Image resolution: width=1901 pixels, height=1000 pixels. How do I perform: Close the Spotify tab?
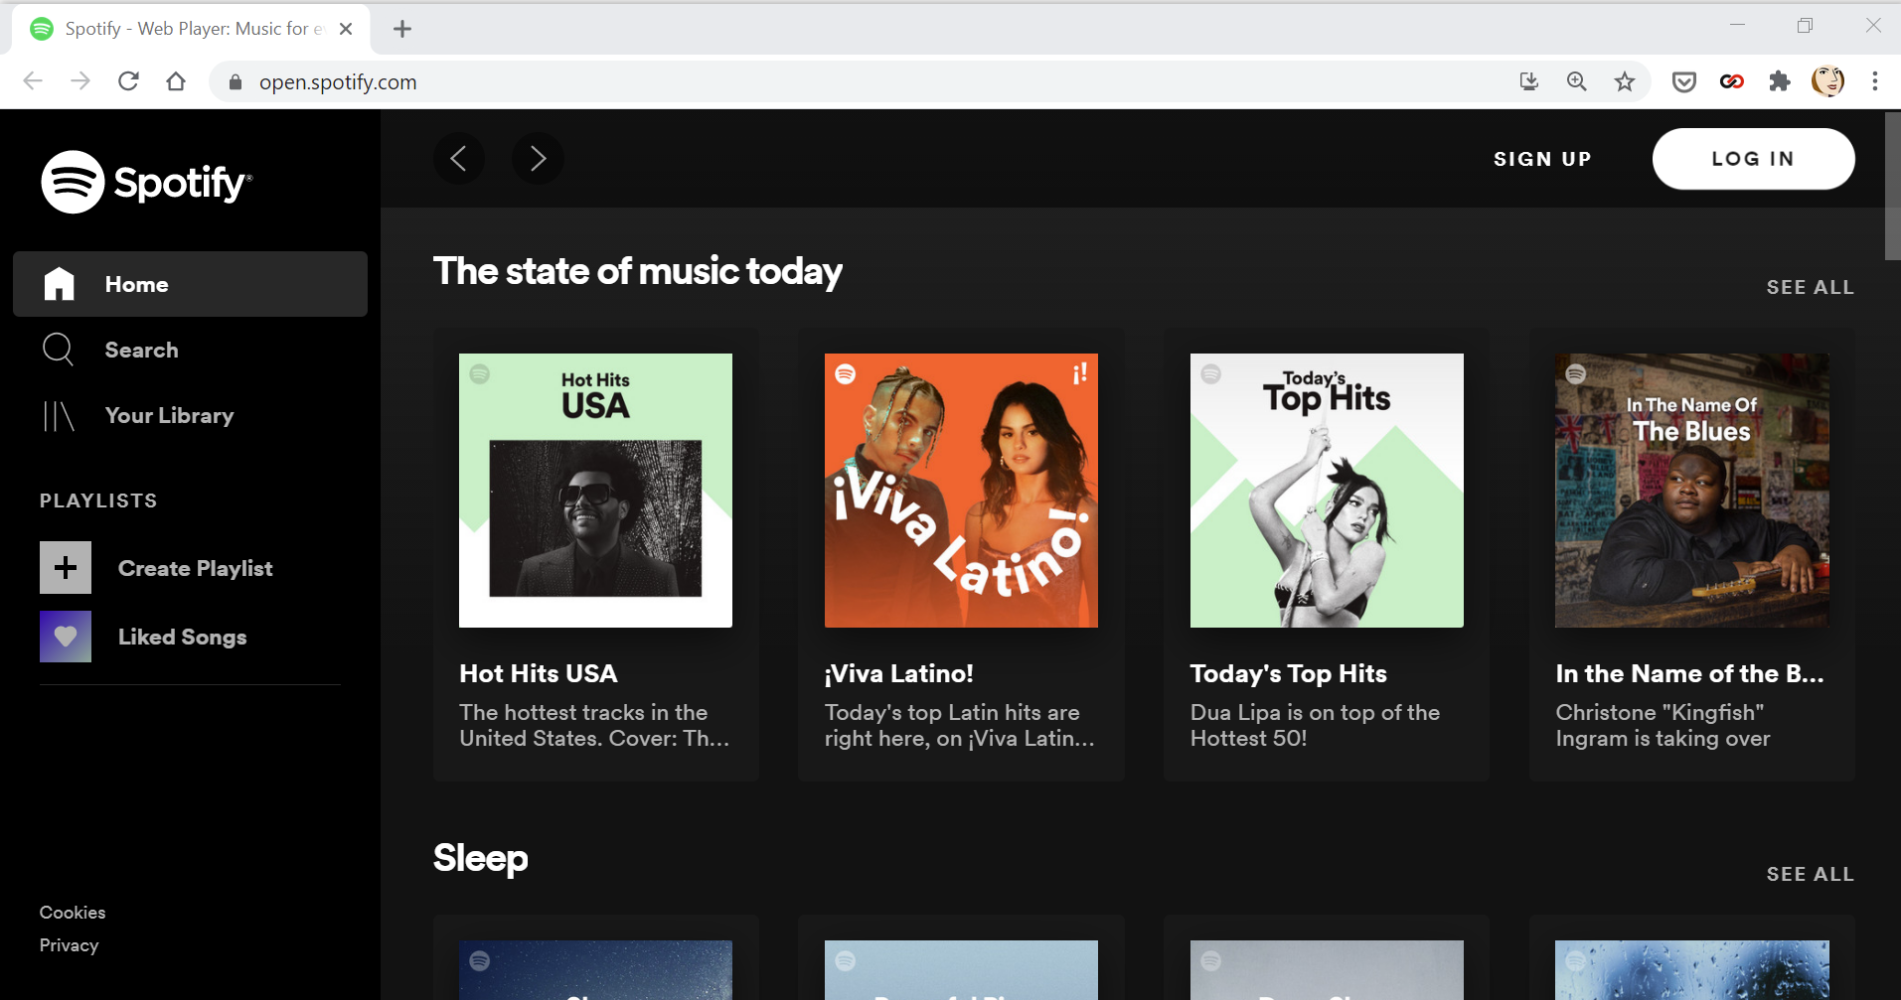346,29
